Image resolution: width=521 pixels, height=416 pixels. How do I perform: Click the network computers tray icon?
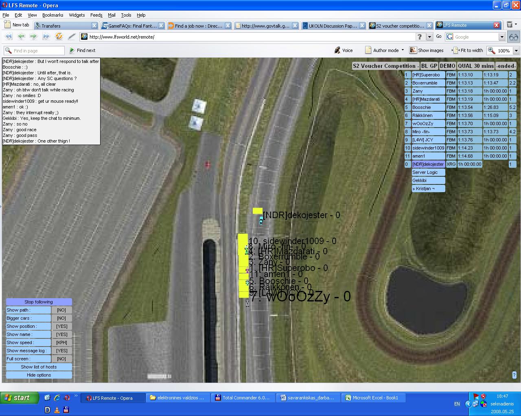(475, 404)
